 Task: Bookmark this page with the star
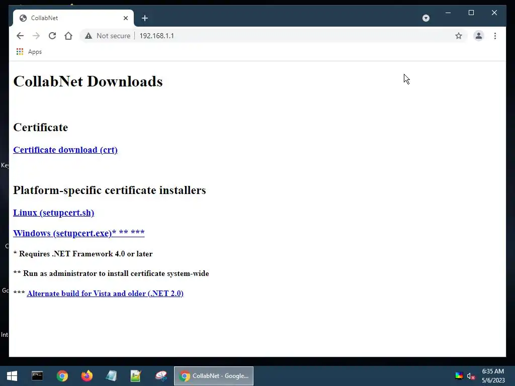[459, 36]
